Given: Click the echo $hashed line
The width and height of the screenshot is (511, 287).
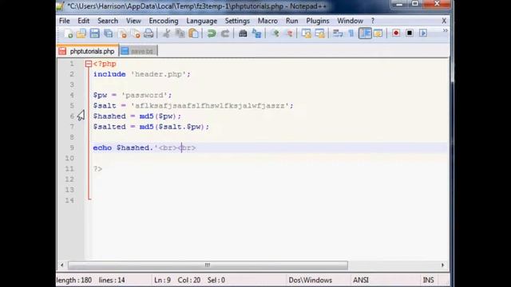Looking at the screenshot, I should tap(144, 147).
